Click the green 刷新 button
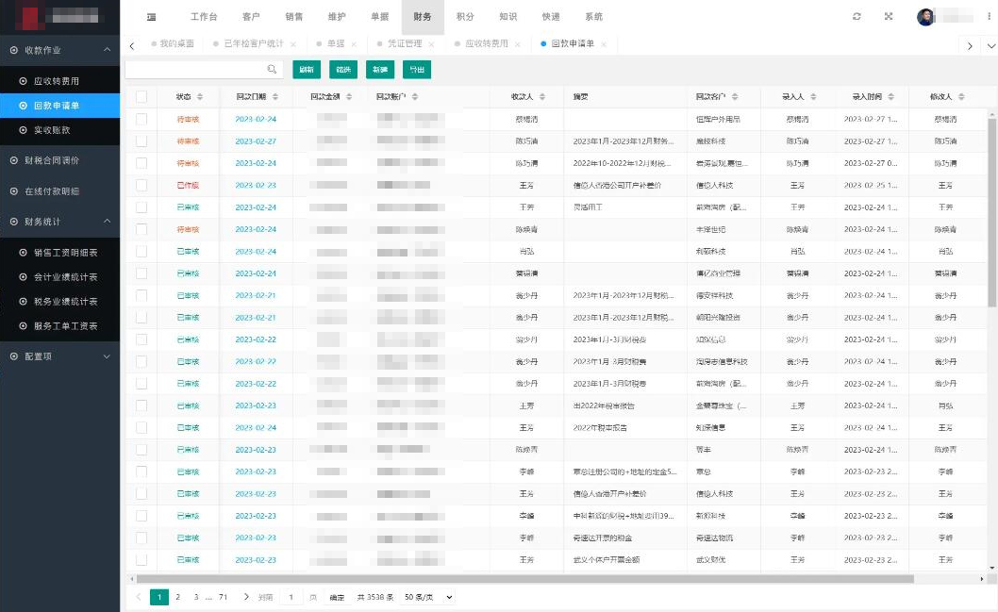The width and height of the screenshot is (998, 612). tap(307, 70)
